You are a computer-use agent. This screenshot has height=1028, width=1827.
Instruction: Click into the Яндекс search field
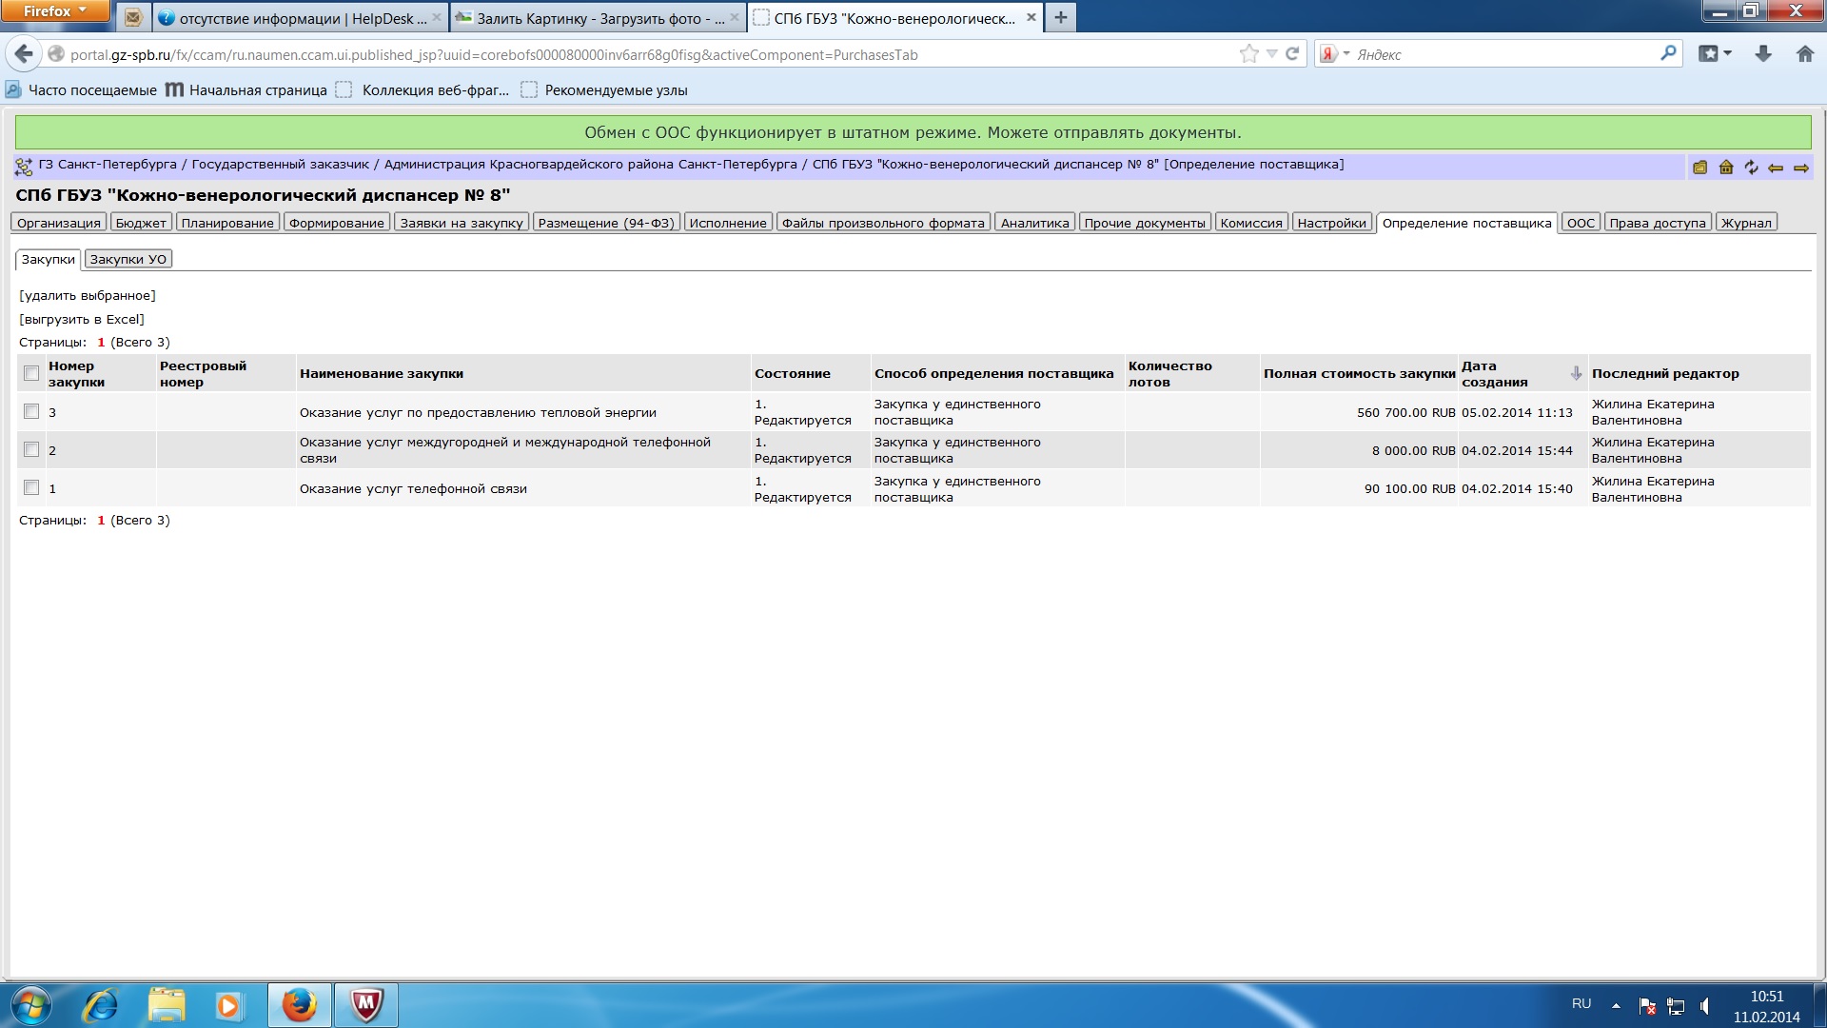coord(1503,54)
